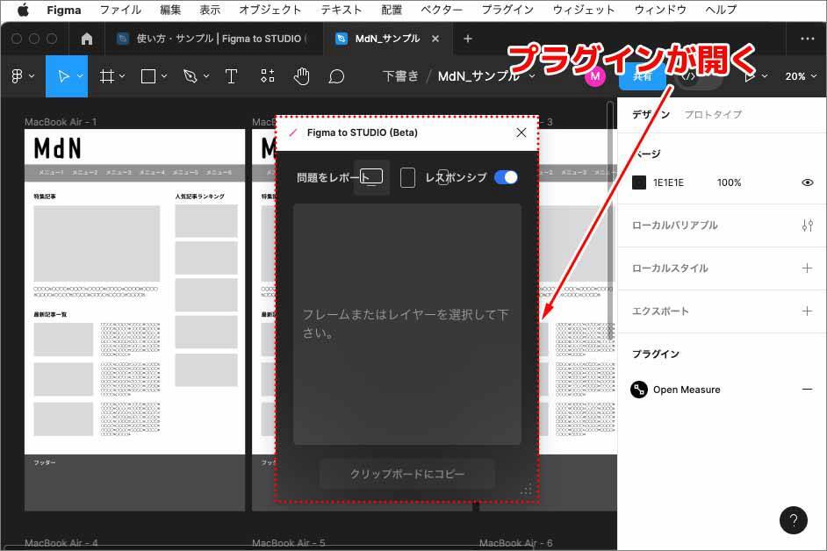Open the 20% zoom dropdown
Image resolution: width=827 pixels, height=551 pixels.
800,76
